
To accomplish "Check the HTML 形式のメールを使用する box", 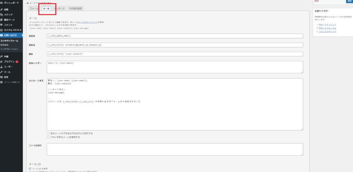I will pyautogui.click(x=48, y=137).
